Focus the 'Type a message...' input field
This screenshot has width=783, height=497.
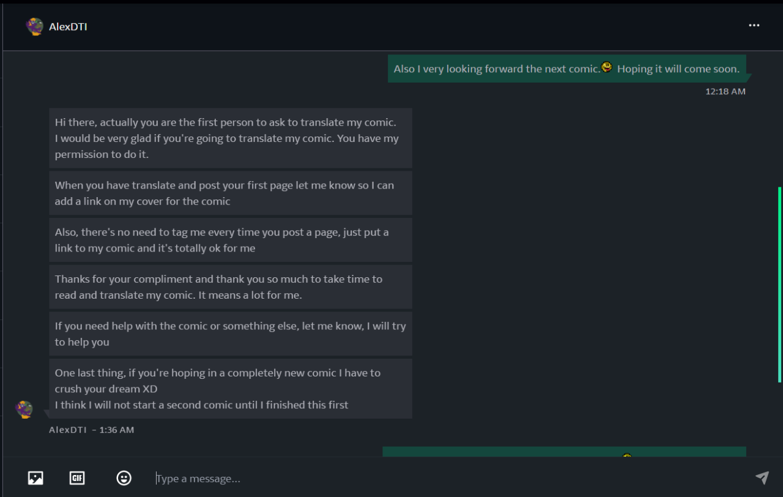(428, 479)
